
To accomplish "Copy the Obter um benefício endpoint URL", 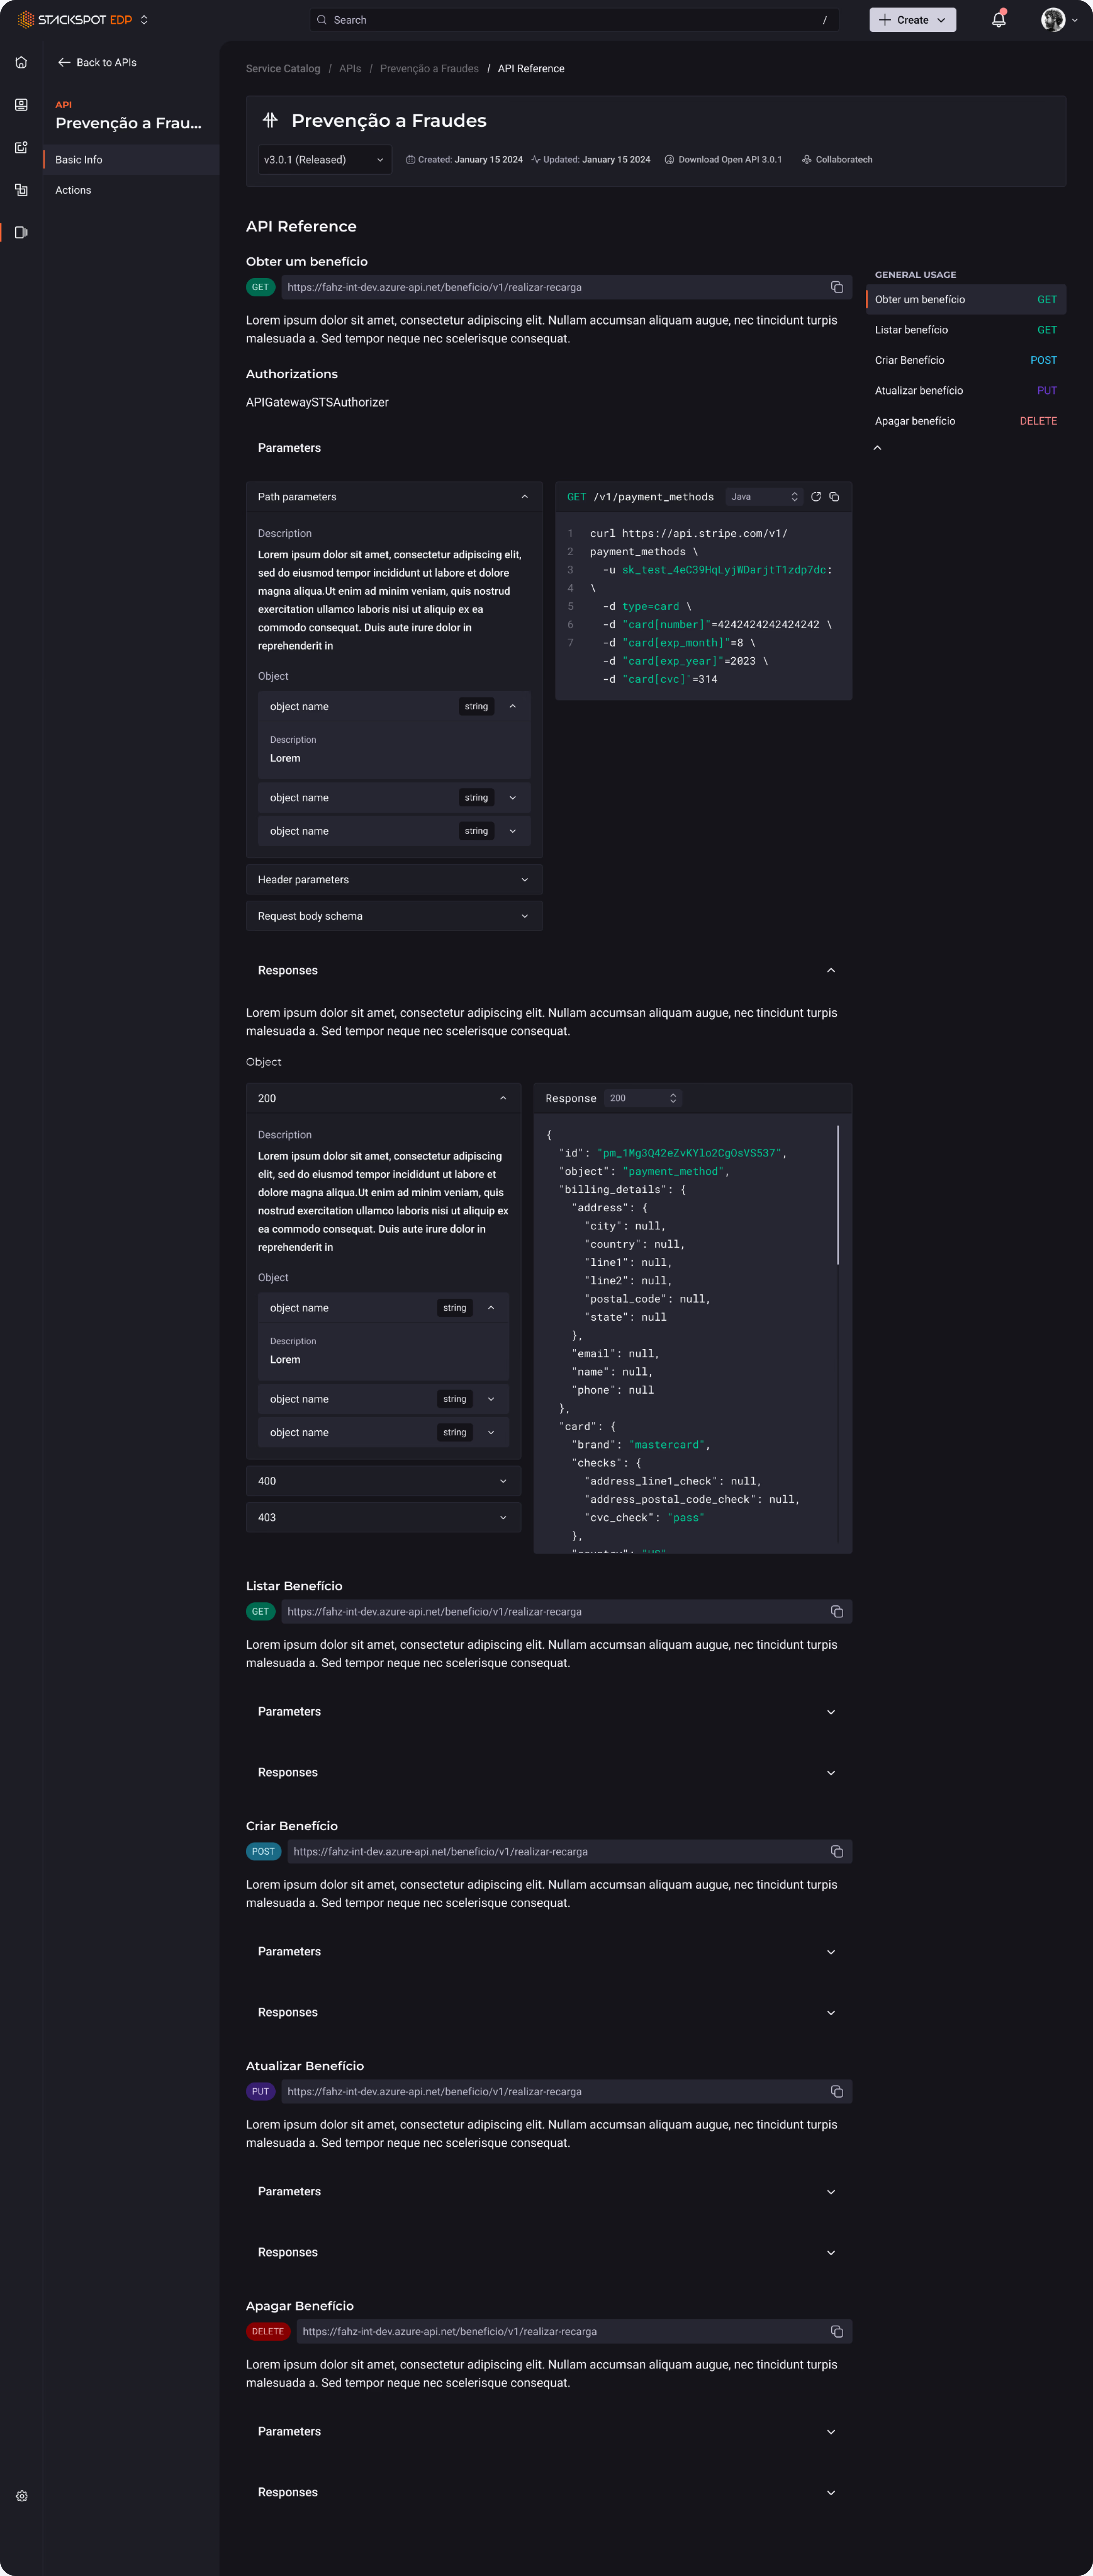I will [x=836, y=287].
